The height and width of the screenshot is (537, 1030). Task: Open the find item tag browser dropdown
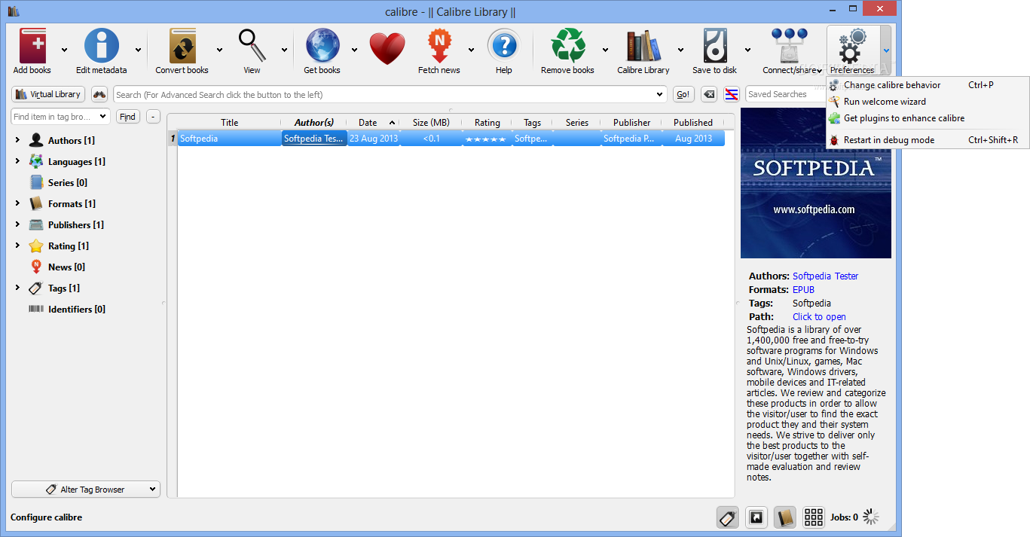[x=103, y=117]
